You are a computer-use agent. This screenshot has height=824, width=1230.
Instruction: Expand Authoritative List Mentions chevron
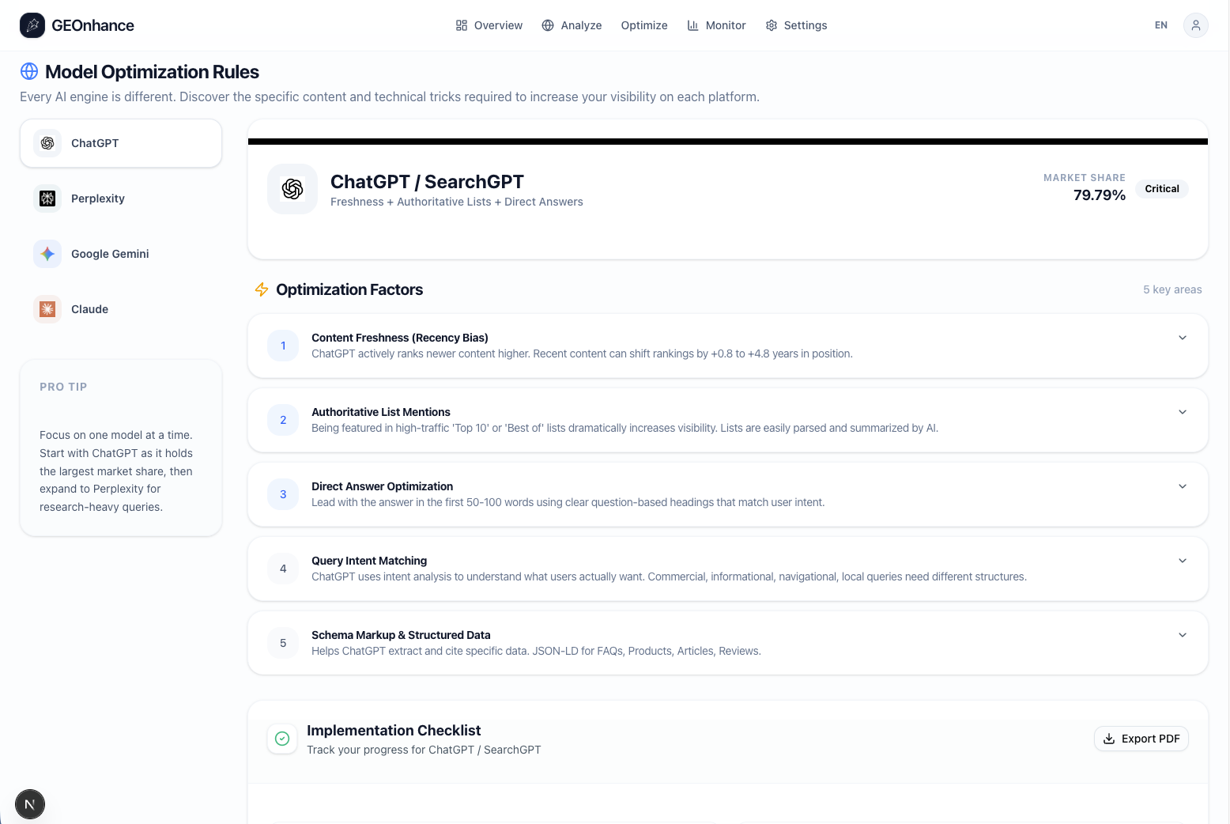pos(1182,412)
